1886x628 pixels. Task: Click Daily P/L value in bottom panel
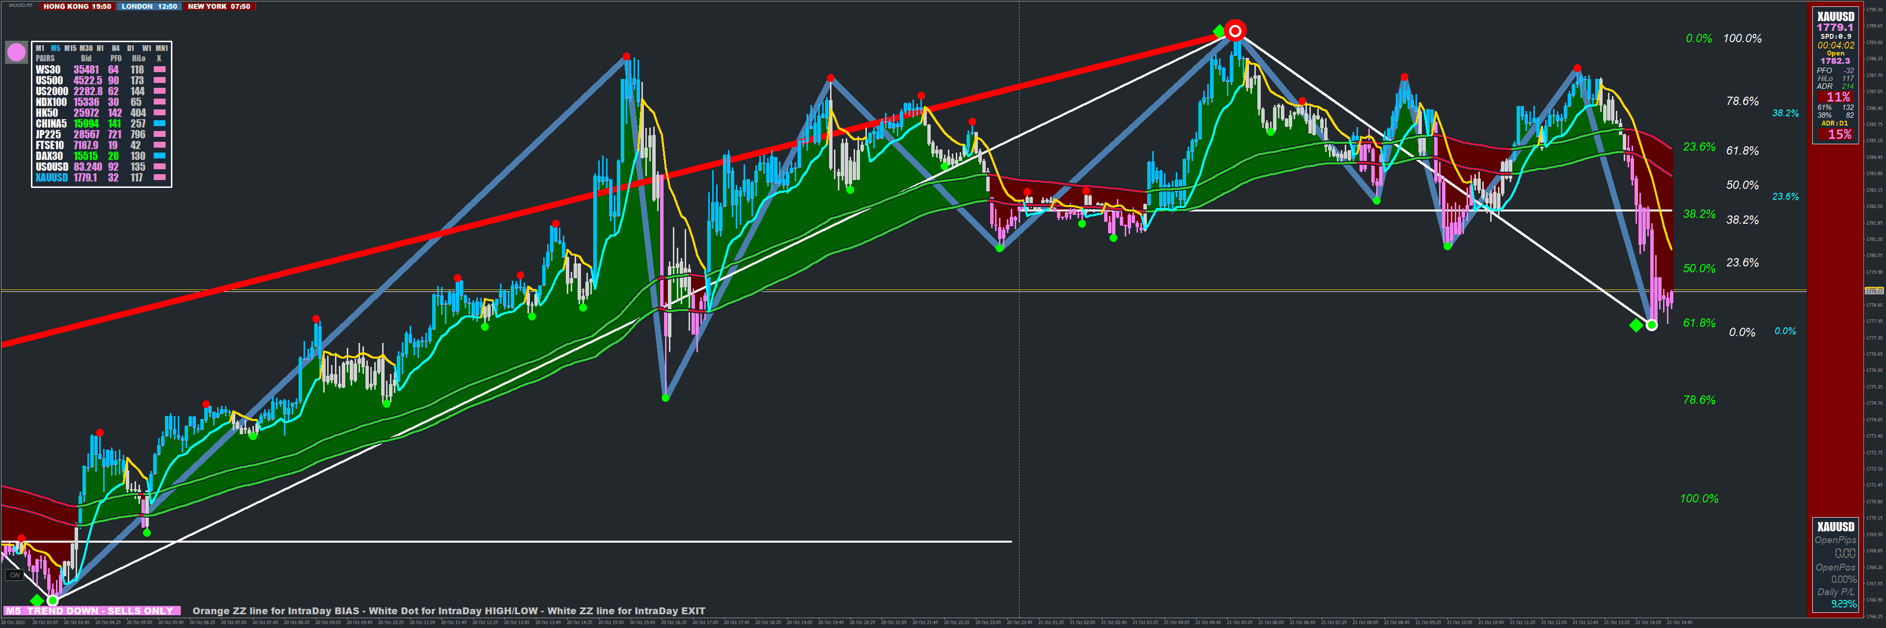click(x=1844, y=604)
